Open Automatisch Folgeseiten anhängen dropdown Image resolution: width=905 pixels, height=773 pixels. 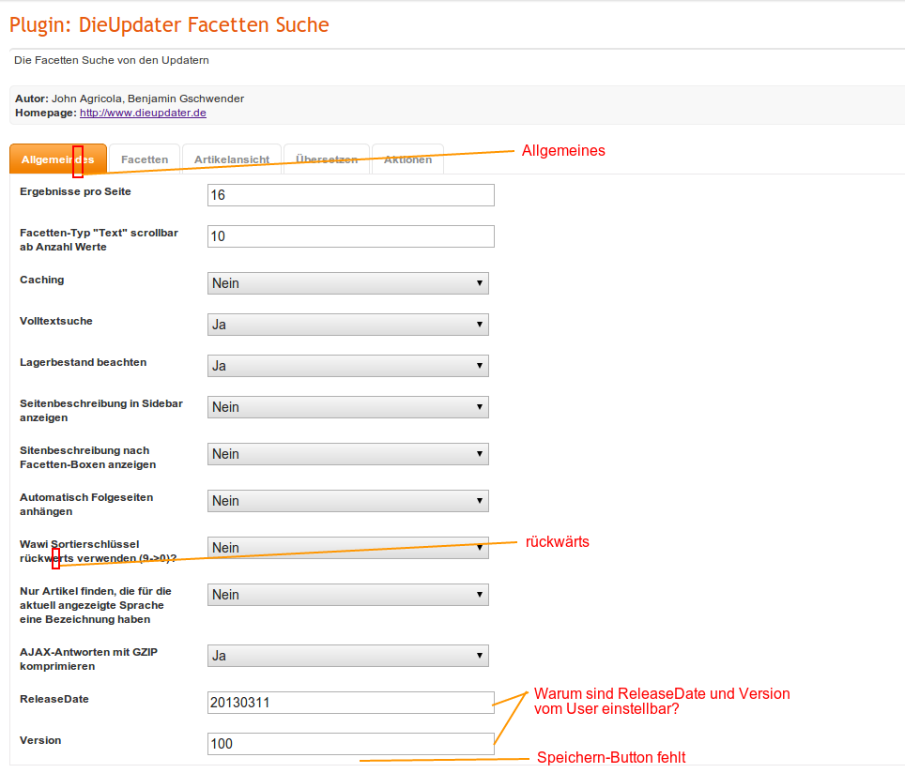pyautogui.click(x=348, y=501)
